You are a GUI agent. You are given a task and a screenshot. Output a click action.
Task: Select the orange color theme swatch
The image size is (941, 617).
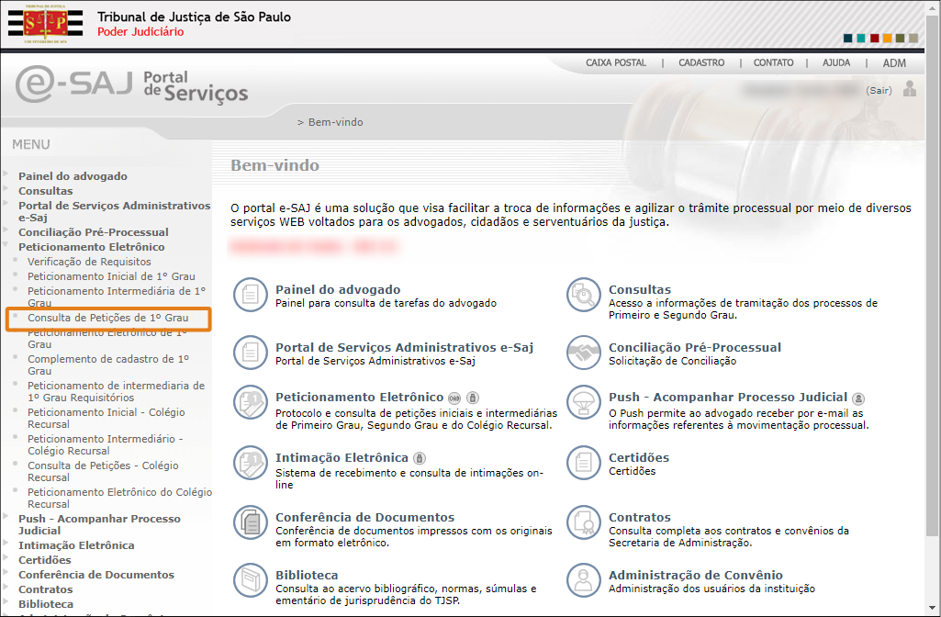pos(887,39)
